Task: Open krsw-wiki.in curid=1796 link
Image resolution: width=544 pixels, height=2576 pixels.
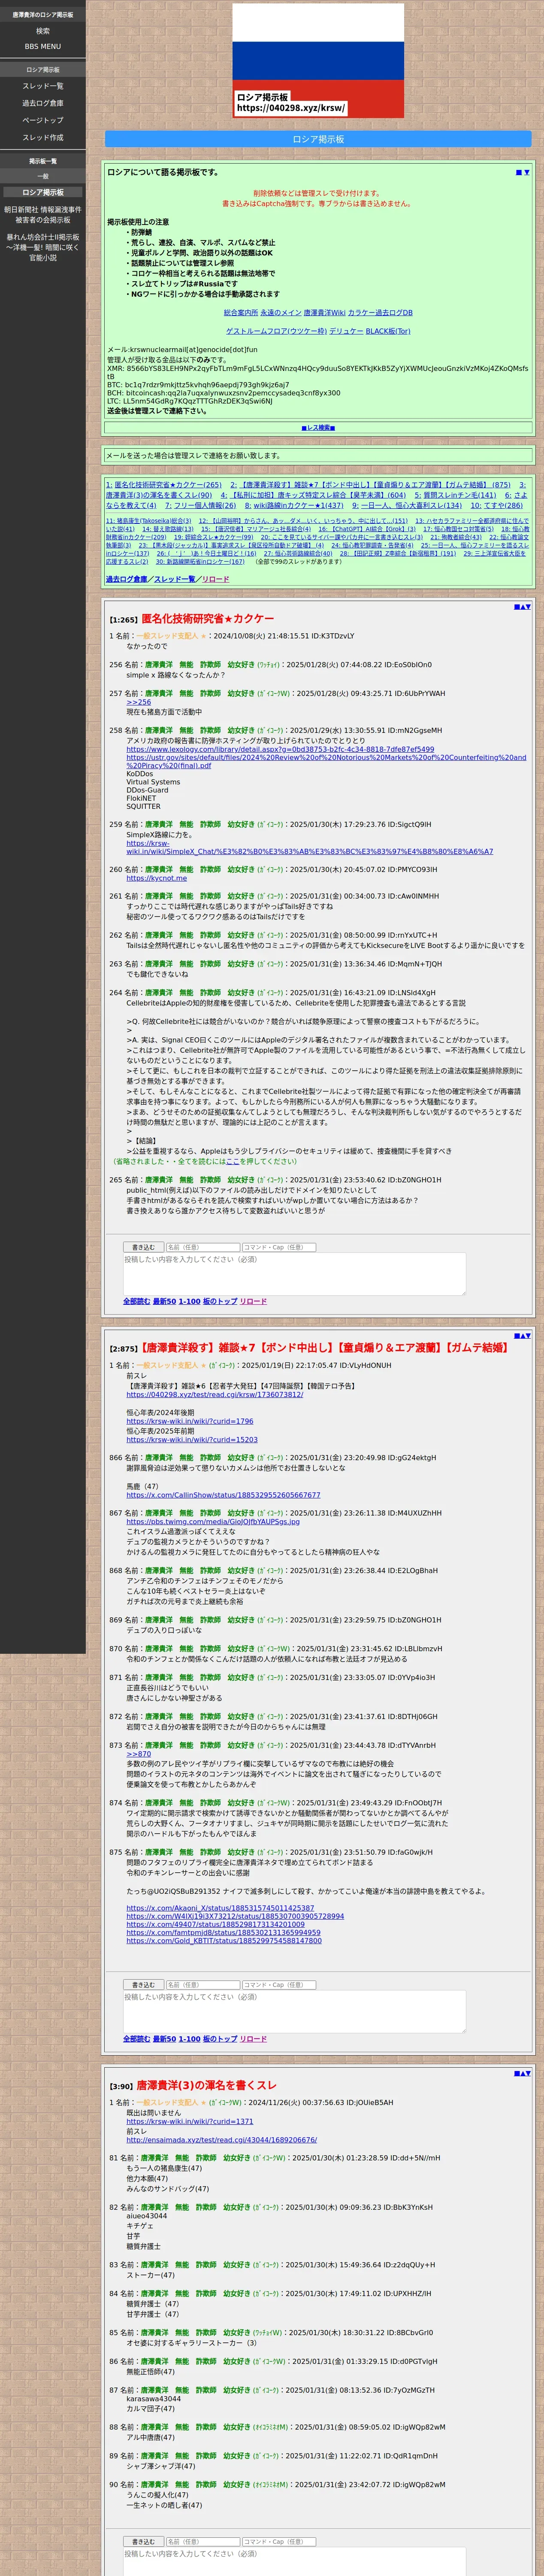Action: click(189, 1421)
